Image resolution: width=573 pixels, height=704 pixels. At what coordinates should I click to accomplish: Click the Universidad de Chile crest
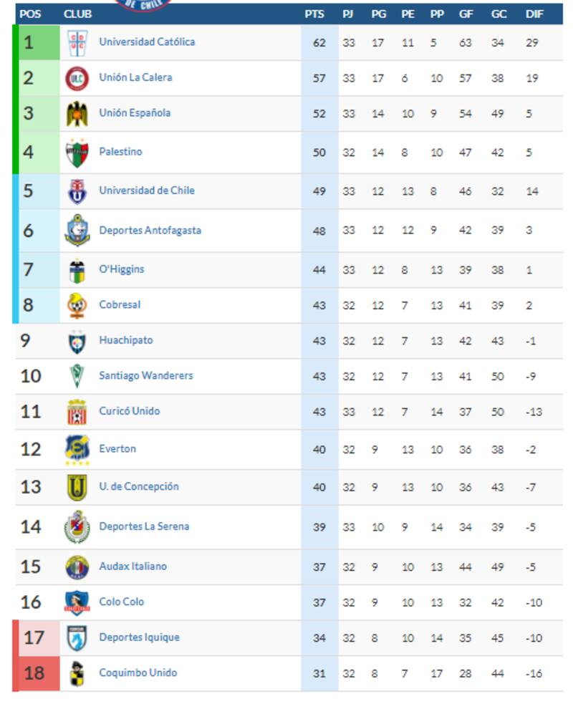click(x=77, y=191)
